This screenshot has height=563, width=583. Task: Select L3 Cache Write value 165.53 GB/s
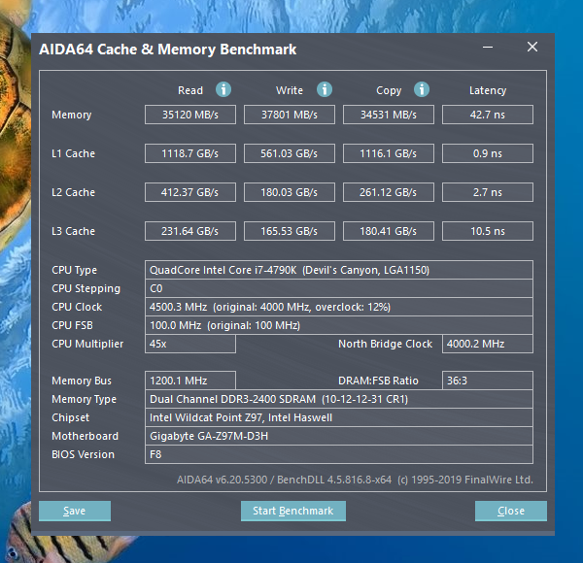click(x=290, y=231)
